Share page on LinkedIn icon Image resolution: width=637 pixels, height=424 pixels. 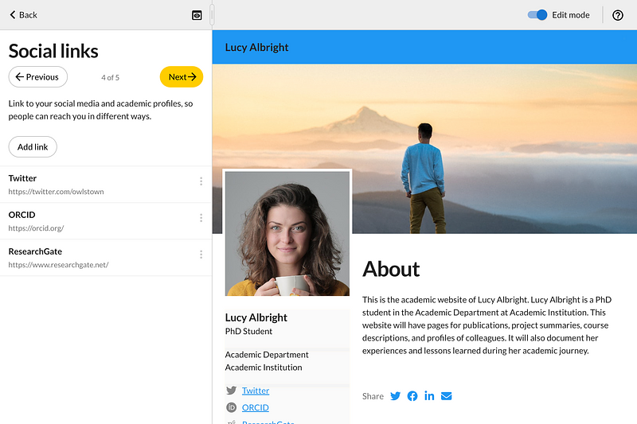point(429,396)
